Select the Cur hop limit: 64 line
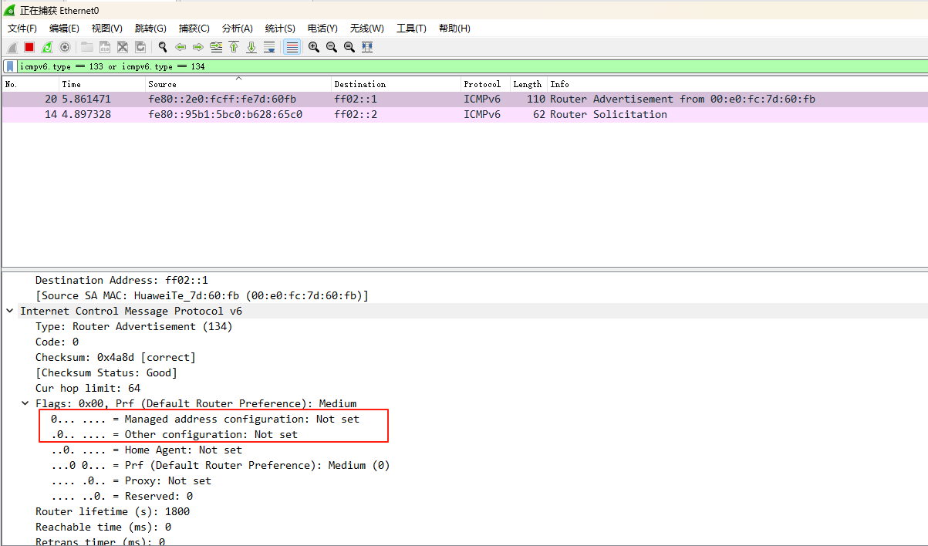928x546 pixels. pos(88,388)
